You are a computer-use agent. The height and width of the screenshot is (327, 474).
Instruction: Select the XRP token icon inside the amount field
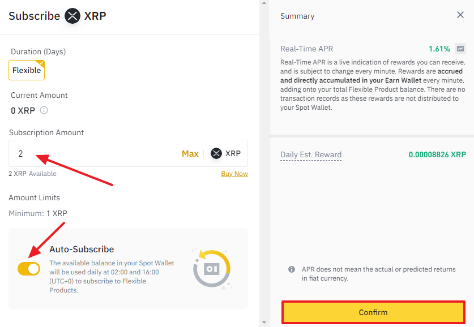tap(215, 153)
